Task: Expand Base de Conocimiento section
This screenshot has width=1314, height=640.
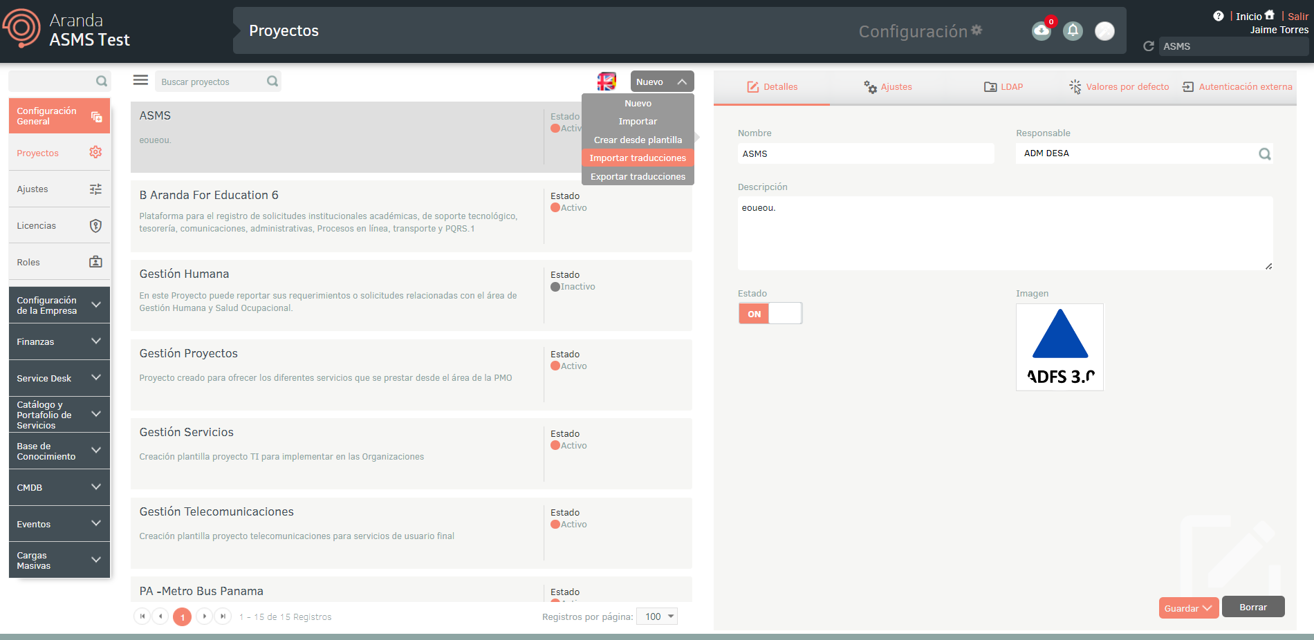Action: (59, 451)
